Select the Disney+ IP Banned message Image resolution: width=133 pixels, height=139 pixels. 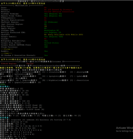(x=58, y=10)
